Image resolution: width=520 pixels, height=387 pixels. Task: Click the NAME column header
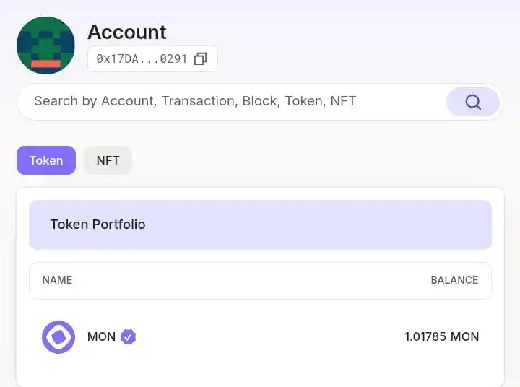(x=57, y=280)
